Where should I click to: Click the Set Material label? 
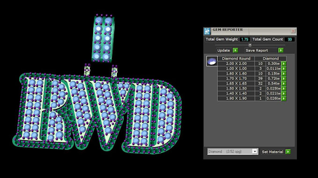point(272,152)
